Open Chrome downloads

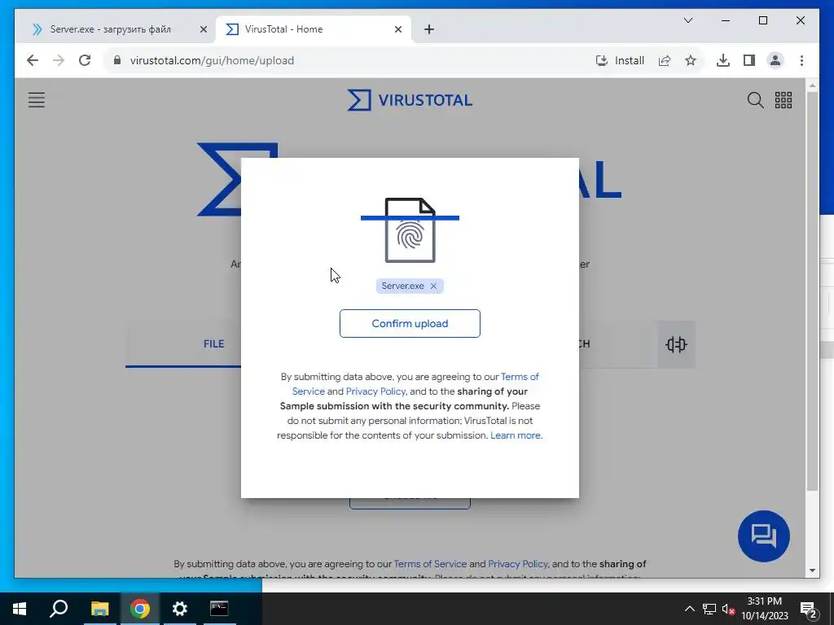pyautogui.click(x=723, y=60)
